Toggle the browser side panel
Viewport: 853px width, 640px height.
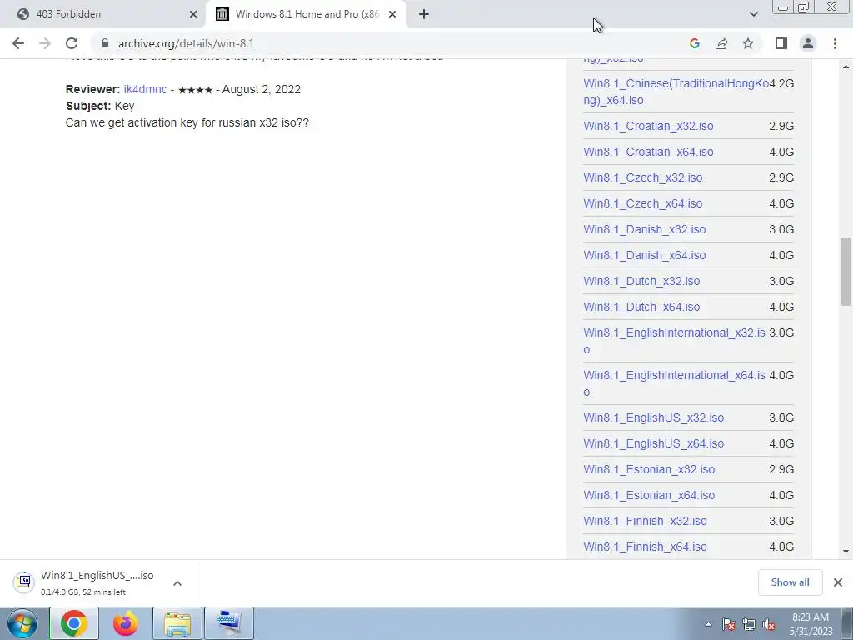tap(781, 43)
